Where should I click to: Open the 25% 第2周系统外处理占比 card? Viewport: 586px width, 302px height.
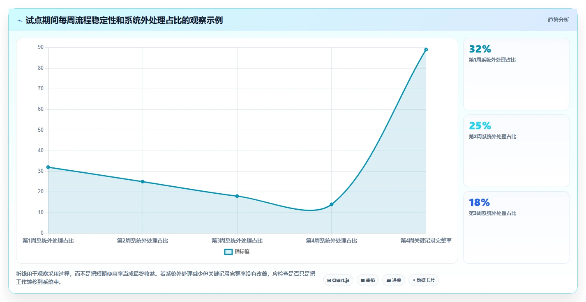pos(516,151)
